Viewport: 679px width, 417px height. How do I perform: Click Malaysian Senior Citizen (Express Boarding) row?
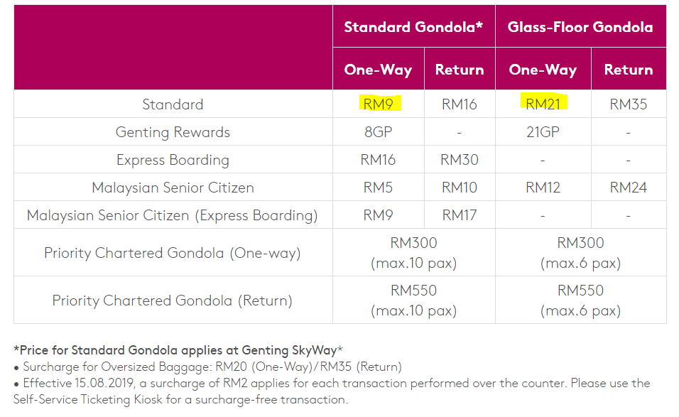coord(173,215)
